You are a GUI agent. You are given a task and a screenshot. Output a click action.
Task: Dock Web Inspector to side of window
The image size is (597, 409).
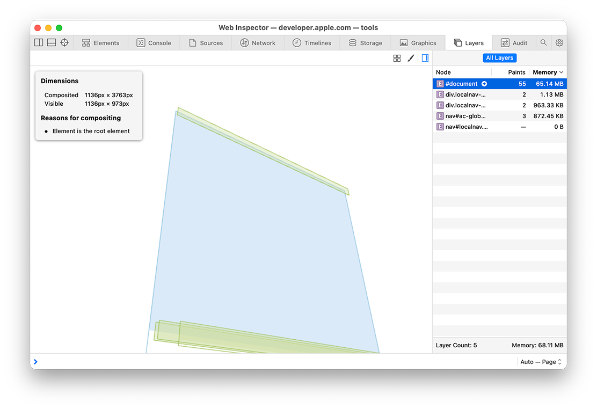(x=39, y=42)
